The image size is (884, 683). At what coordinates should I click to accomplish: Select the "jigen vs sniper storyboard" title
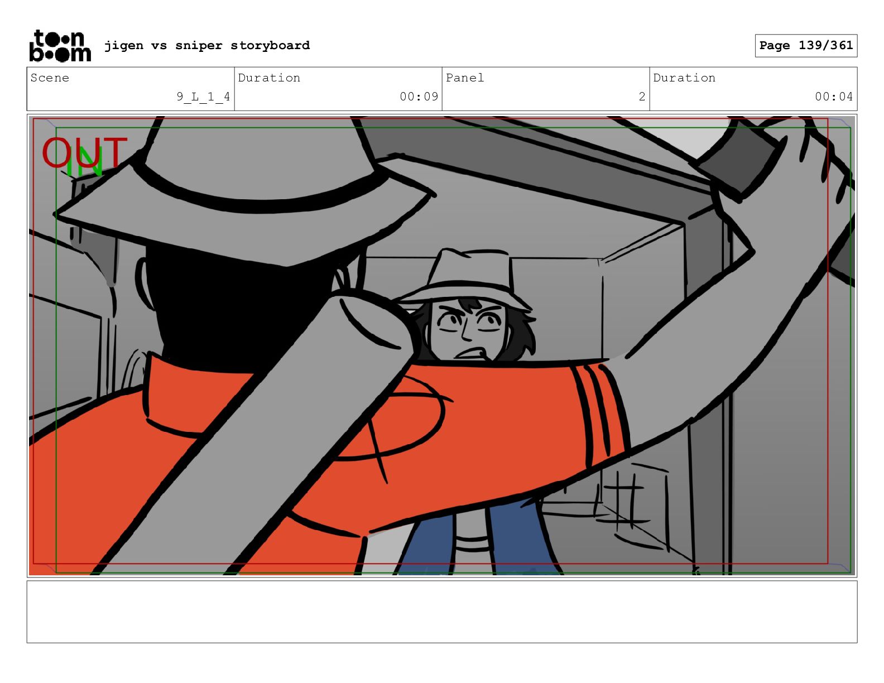pyautogui.click(x=207, y=45)
